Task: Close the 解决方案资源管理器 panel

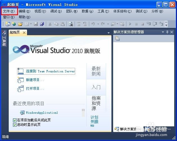Action: tap(172, 32)
